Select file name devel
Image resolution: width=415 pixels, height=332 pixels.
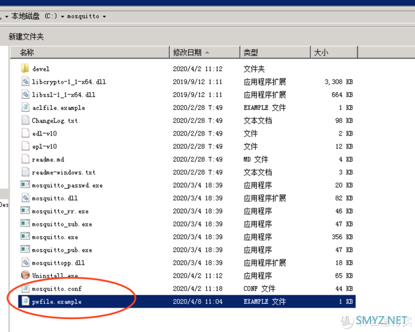click(41, 69)
